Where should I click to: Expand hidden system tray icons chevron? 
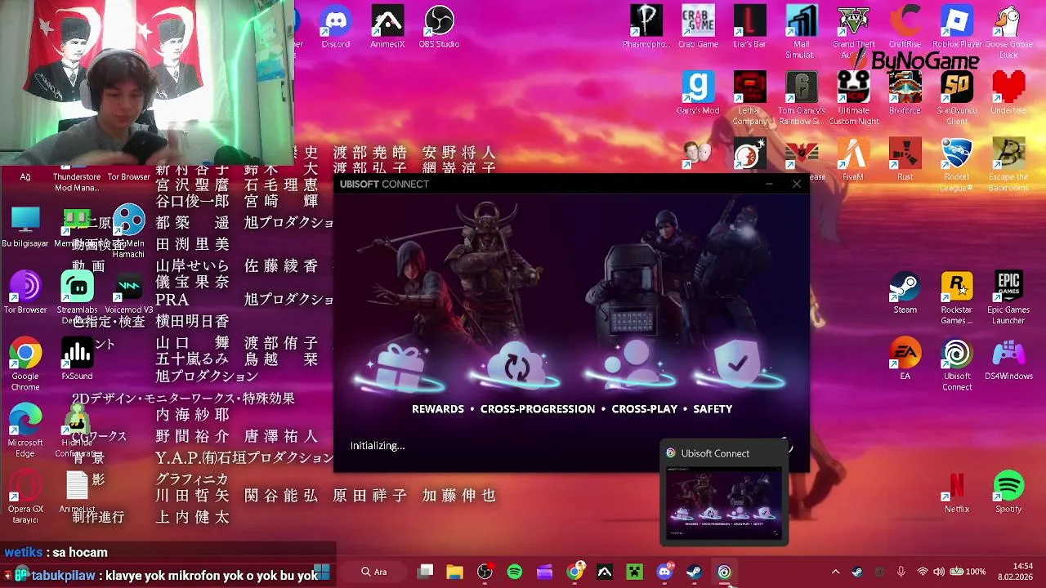835,572
